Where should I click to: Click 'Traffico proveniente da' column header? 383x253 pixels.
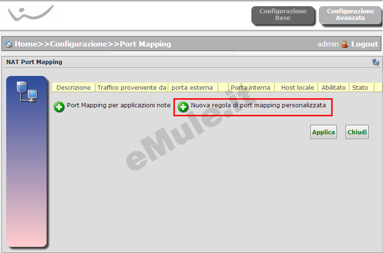pyautogui.click(x=132, y=88)
